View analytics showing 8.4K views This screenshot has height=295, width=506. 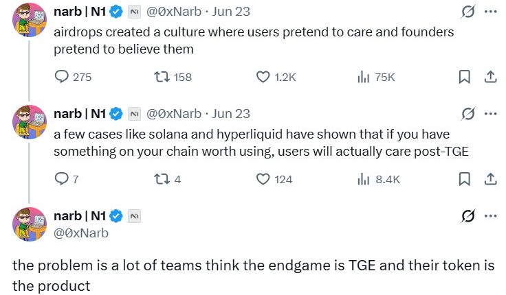[364, 179]
